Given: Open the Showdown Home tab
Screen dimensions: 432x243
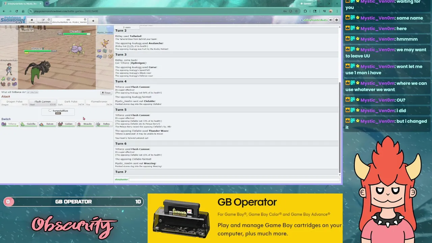Looking at the screenshot, I should pyautogui.click(x=32, y=21).
